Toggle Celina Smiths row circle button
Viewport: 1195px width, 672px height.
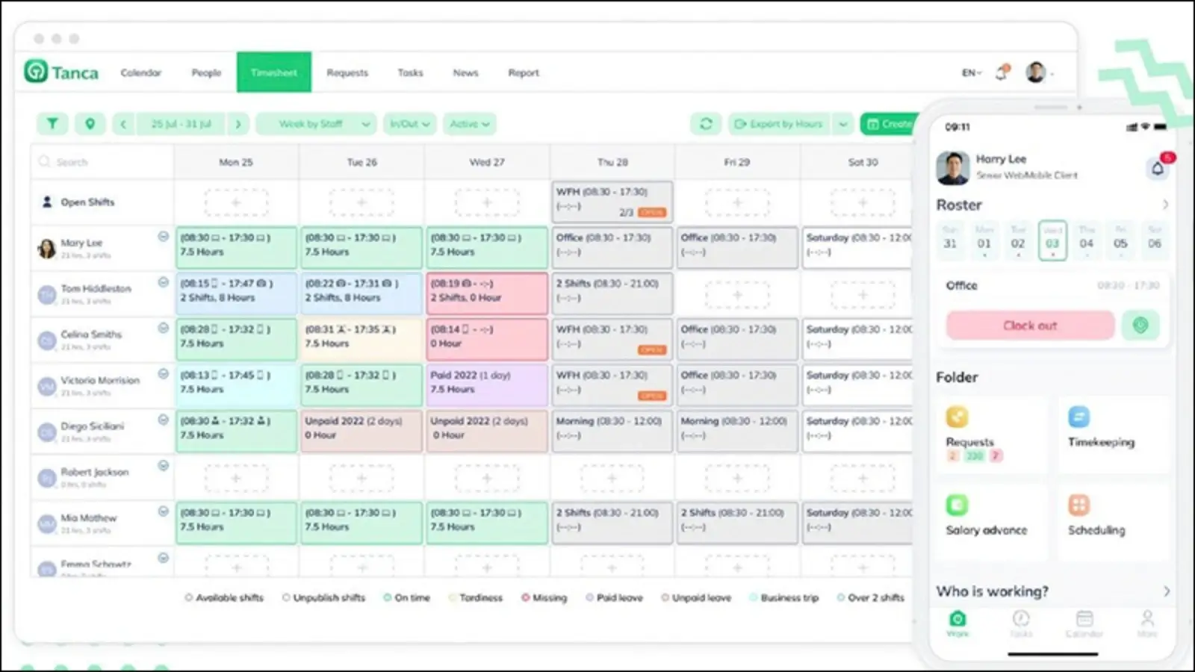163,328
